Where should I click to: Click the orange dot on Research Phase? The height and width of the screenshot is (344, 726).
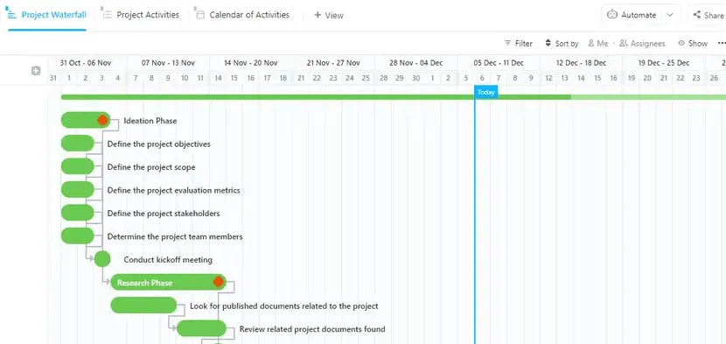[218, 282]
